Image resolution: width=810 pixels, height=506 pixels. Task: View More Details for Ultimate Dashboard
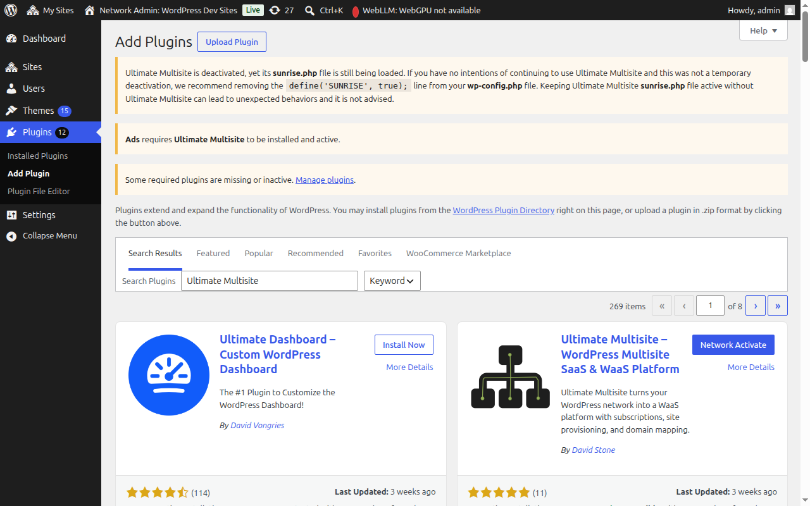click(409, 367)
